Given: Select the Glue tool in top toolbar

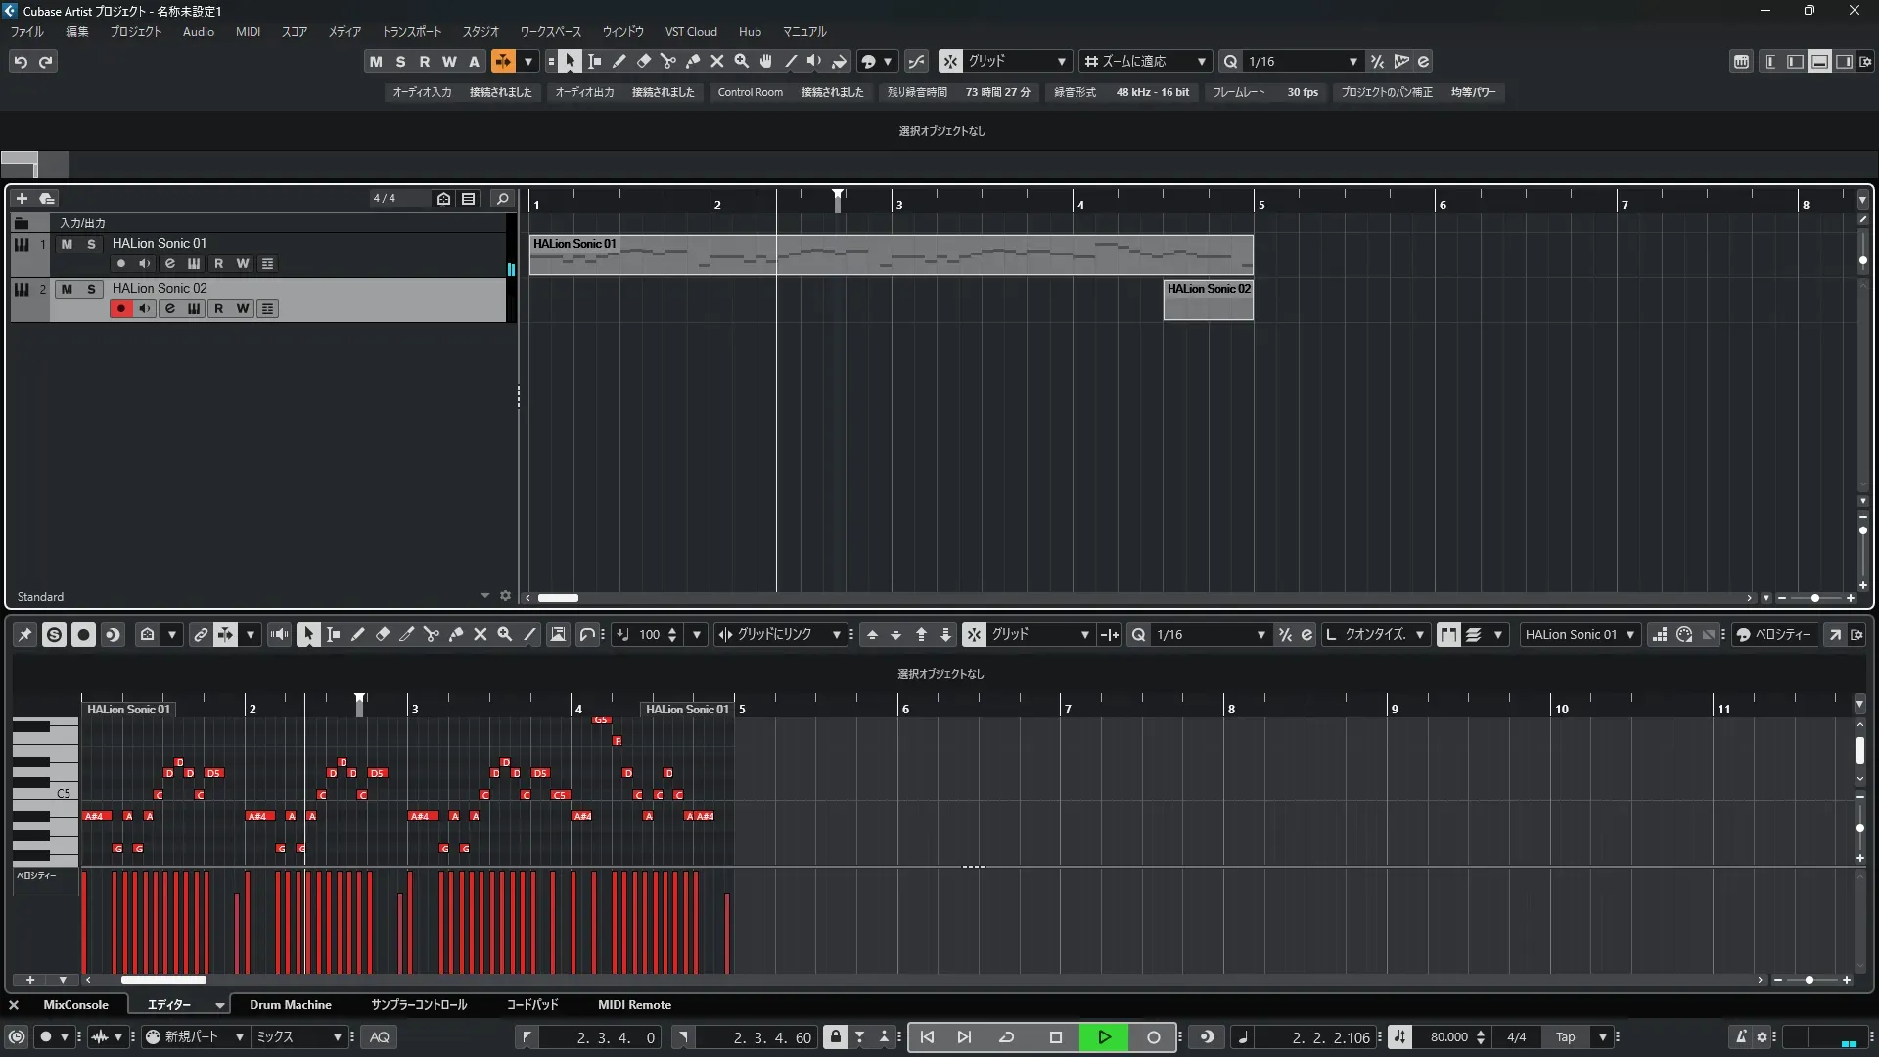Looking at the screenshot, I should (x=692, y=61).
